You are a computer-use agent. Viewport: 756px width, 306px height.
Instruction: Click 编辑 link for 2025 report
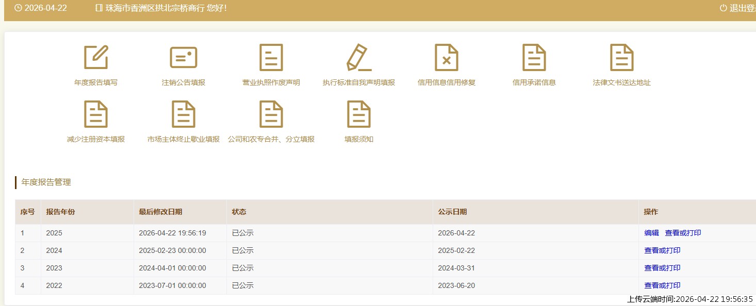pos(651,233)
